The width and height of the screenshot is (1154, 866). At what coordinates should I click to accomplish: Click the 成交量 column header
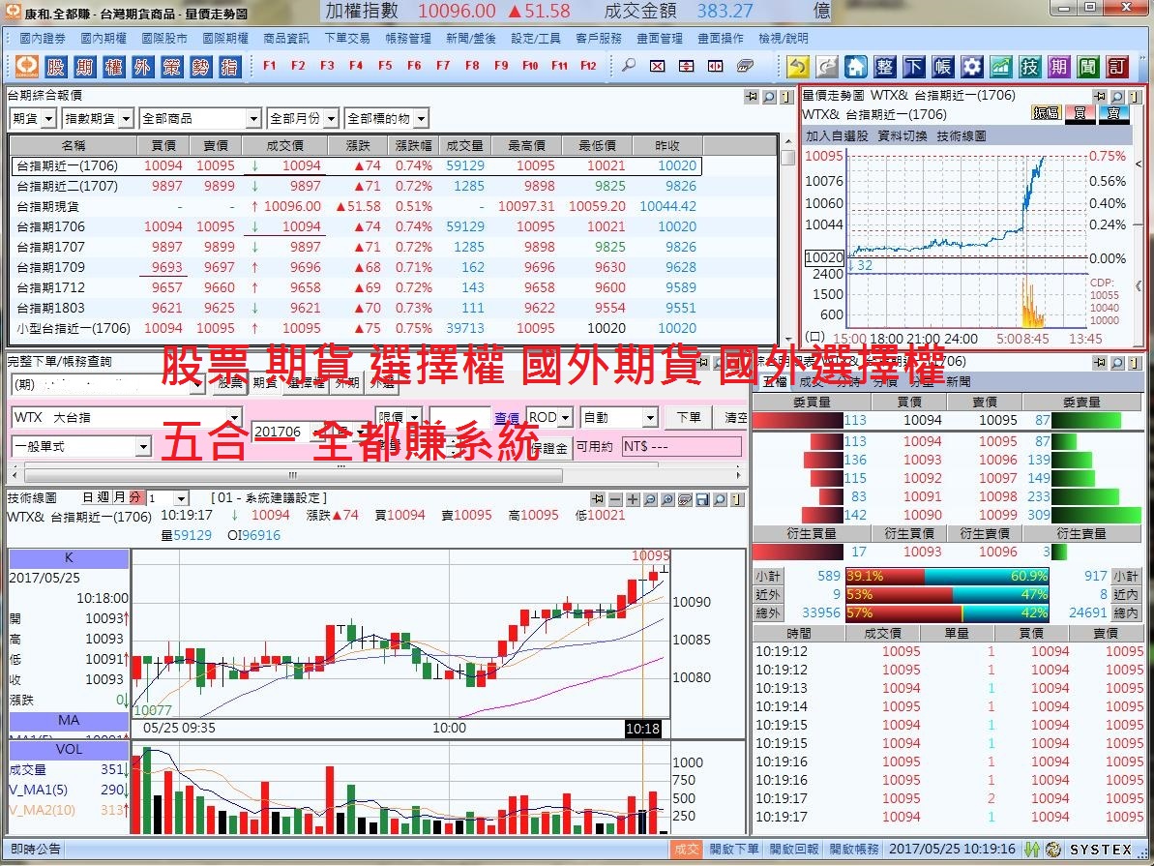tap(464, 146)
